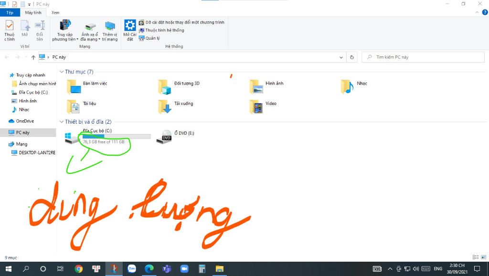Open Zoom from taskbar
489x276 pixels.
[x=184, y=268]
